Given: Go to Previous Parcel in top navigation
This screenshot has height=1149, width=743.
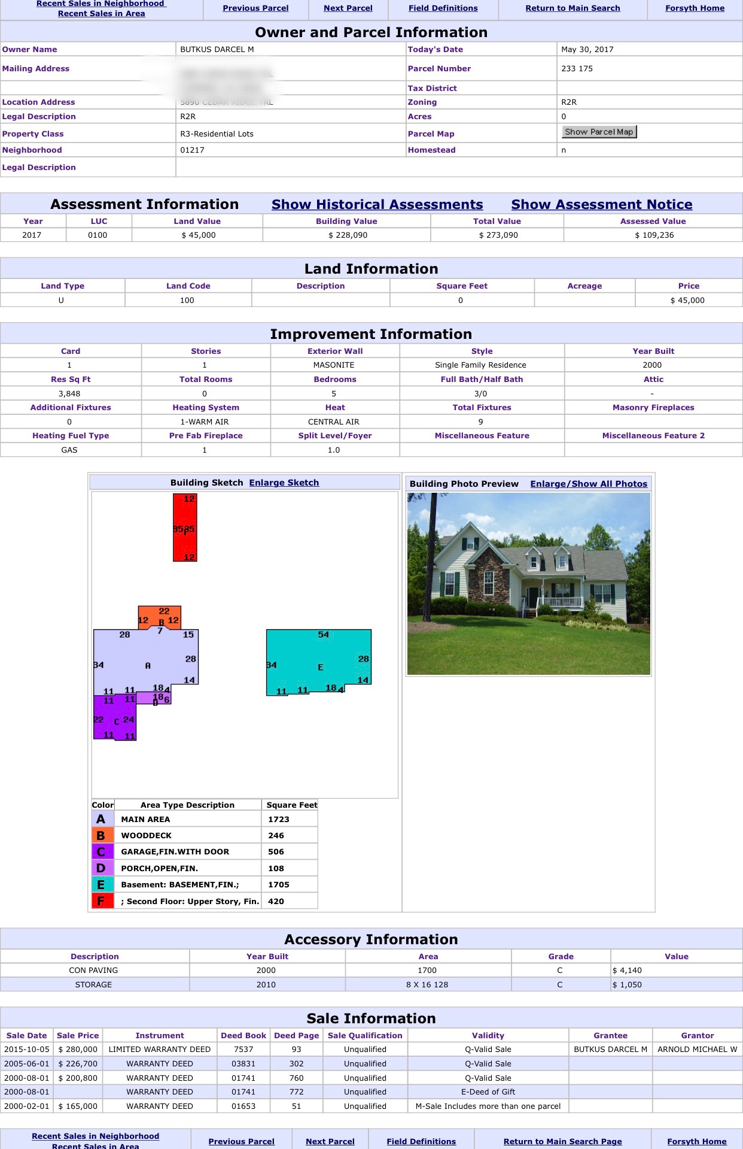Looking at the screenshot, I should coord(255,8).
